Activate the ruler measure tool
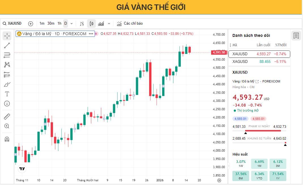 point(7,116)
